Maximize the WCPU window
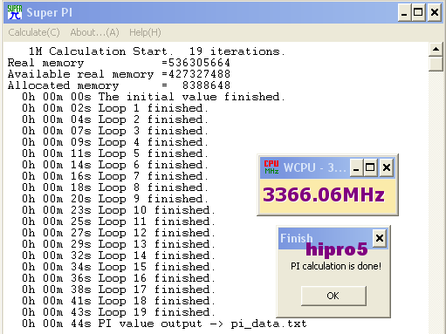The width and height of the screenshot is (446, 334). [x=370, y=167]
